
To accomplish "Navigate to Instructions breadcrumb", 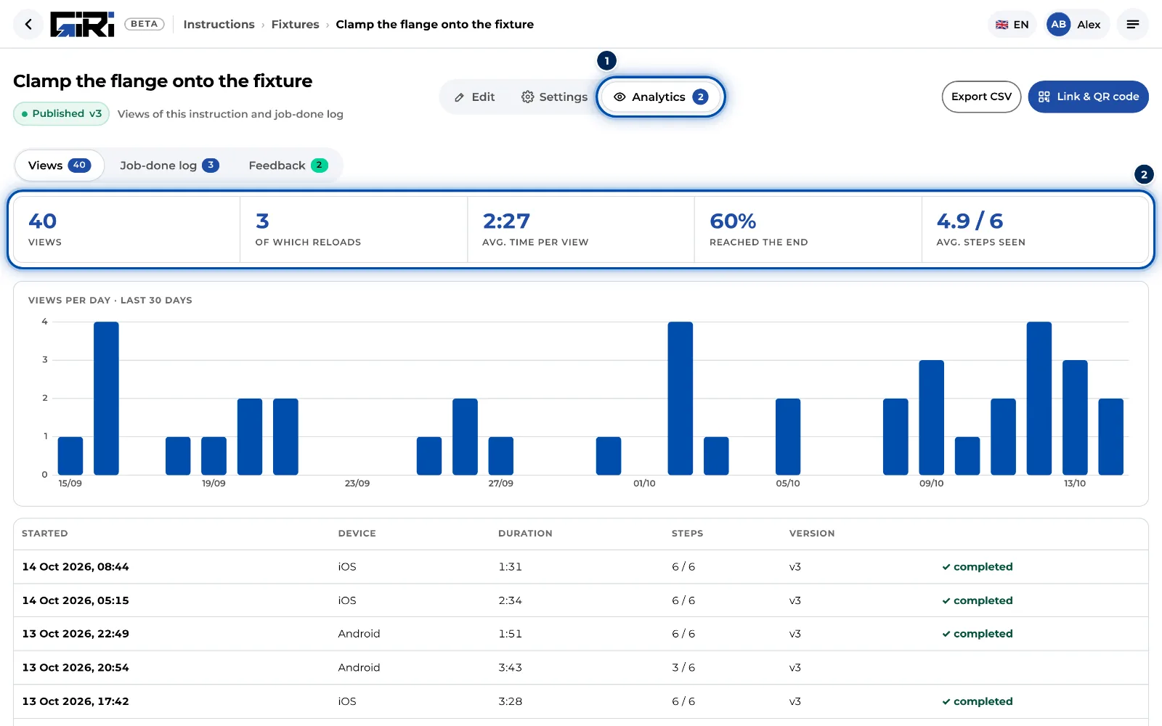I will point(219,25).
